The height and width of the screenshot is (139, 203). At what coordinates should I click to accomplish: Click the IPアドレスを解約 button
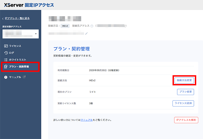click(186, 120)
